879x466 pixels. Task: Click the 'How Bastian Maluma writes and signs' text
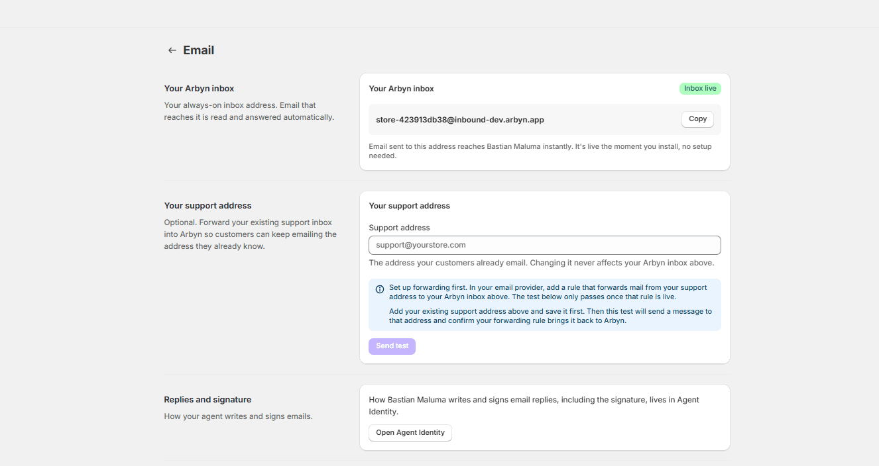point(534,406)
